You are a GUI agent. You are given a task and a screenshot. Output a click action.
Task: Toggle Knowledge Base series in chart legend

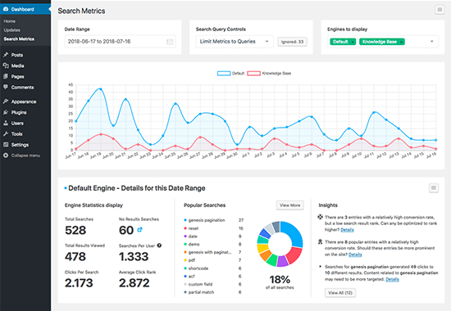[269, 73]
